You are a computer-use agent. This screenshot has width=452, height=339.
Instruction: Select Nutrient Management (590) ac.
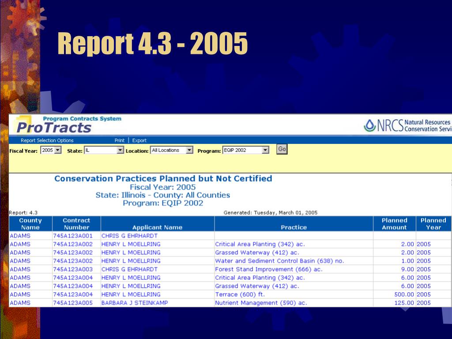point(261,303)
